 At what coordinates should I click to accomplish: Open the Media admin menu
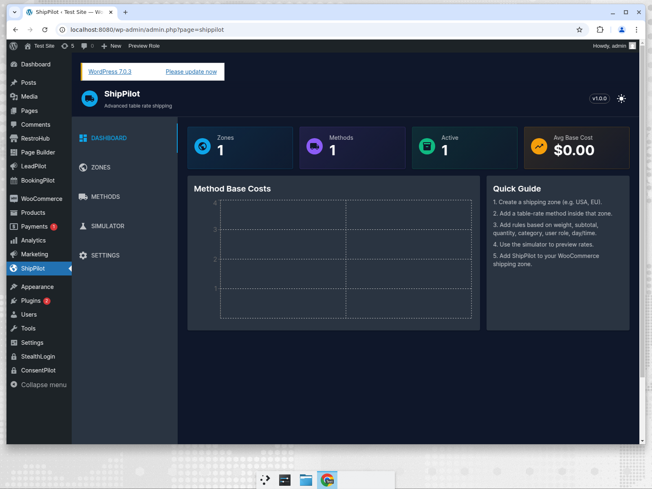pos(39,97)
